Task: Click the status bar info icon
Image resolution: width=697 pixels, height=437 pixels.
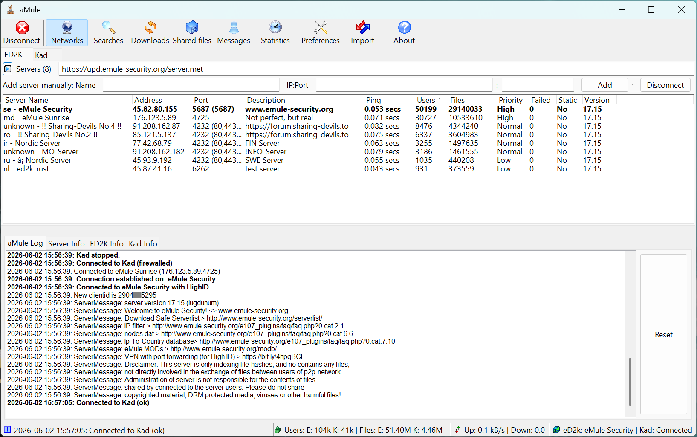Action: coord(7,430)
